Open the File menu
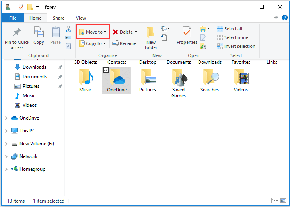The width and height of the screenshot is (290, 207). 12,18
